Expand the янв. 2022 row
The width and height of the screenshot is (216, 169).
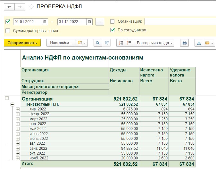point(18,109)
